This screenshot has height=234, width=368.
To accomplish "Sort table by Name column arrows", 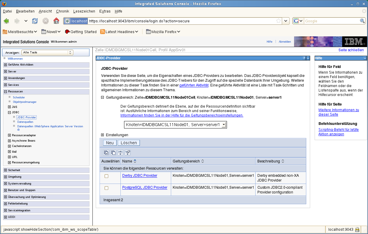I will pyautogui.click(x=135, y=161).
